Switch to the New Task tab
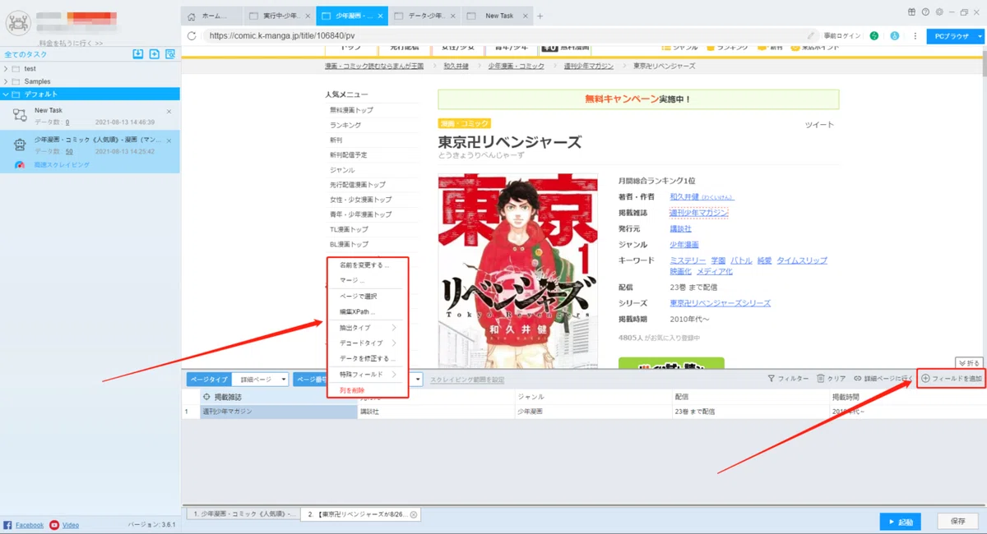 (x=498, y=16)
